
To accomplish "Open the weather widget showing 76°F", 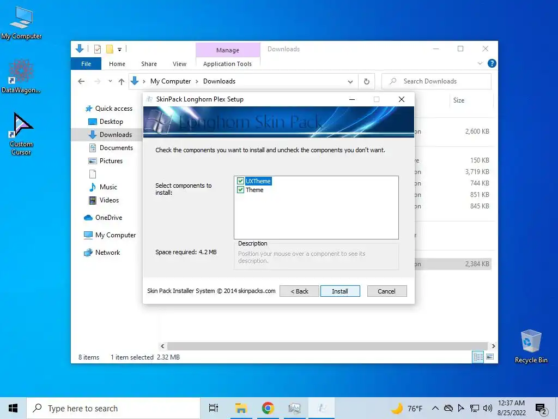I will click(407, 408).
